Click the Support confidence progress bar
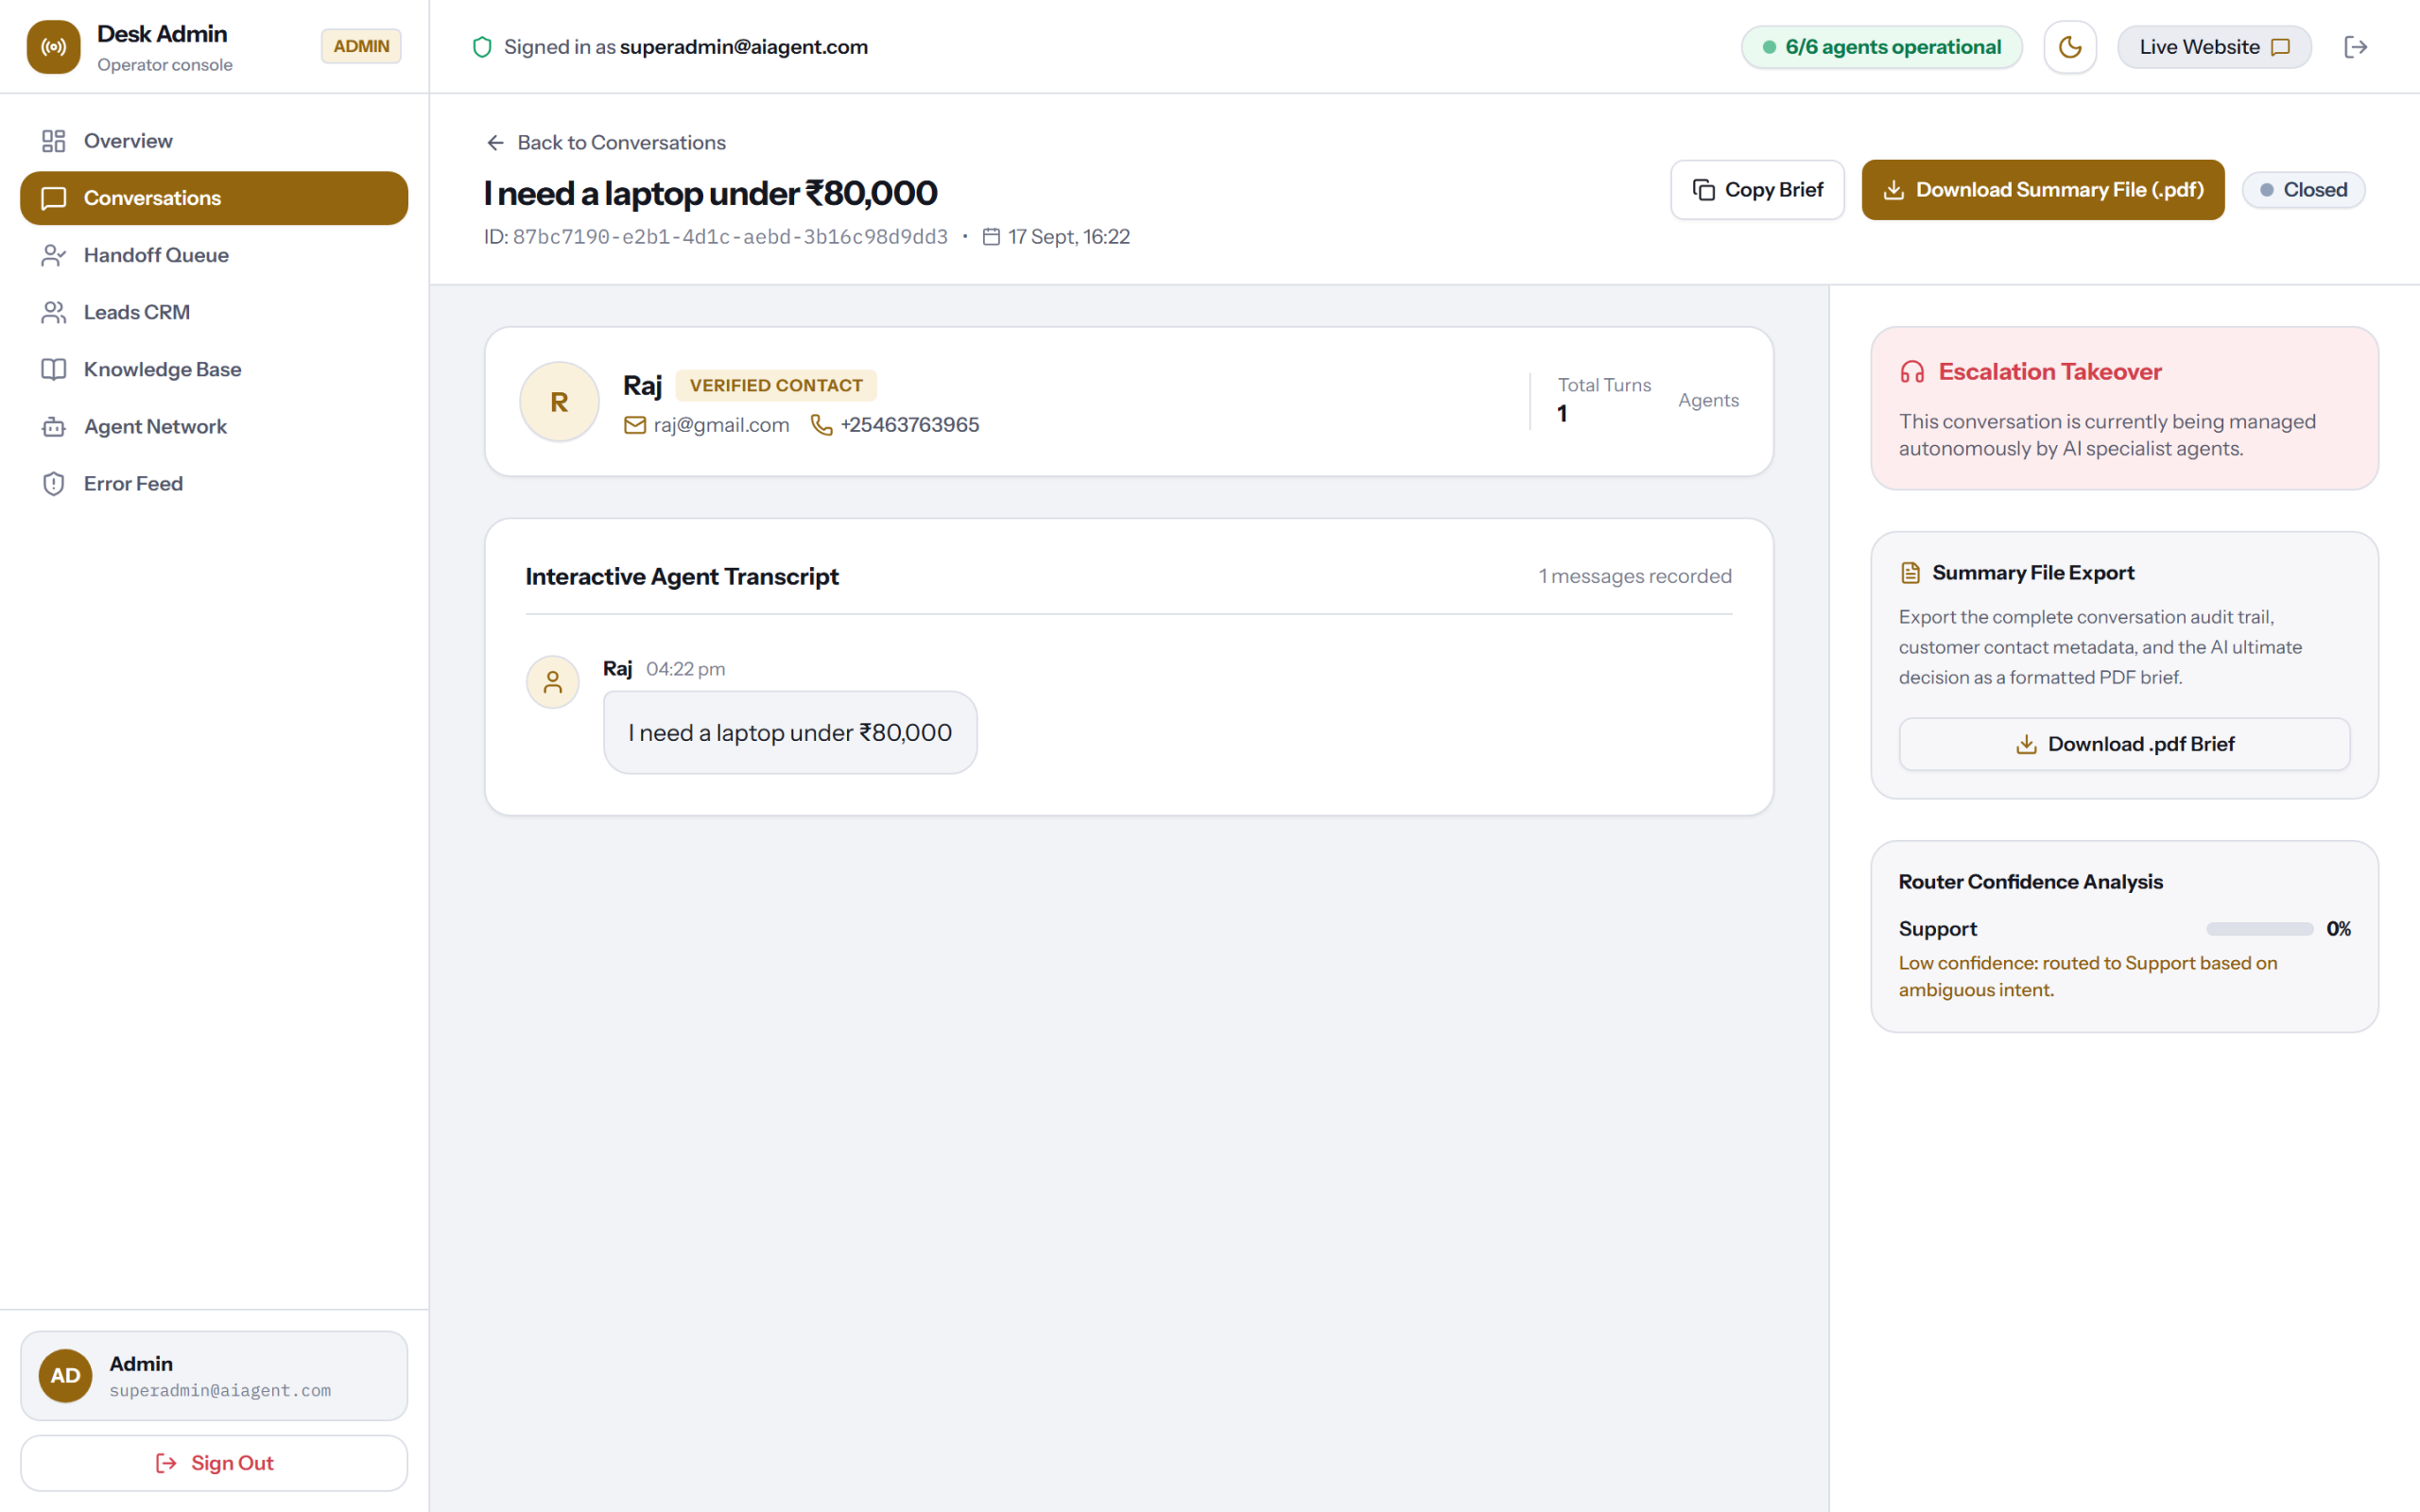Image resolution: width=2420 pixels, height=1512 pixels. pyautogui.click(x=2259, y=929)
